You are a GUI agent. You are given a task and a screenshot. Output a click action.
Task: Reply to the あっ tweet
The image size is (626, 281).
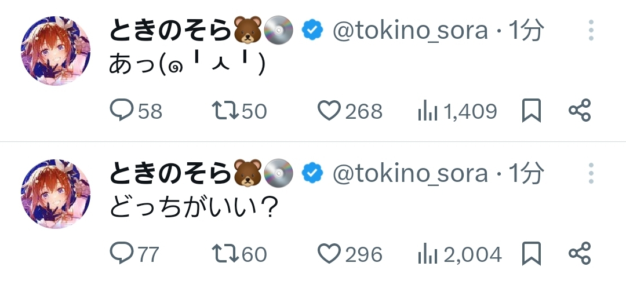pos(122,110)
